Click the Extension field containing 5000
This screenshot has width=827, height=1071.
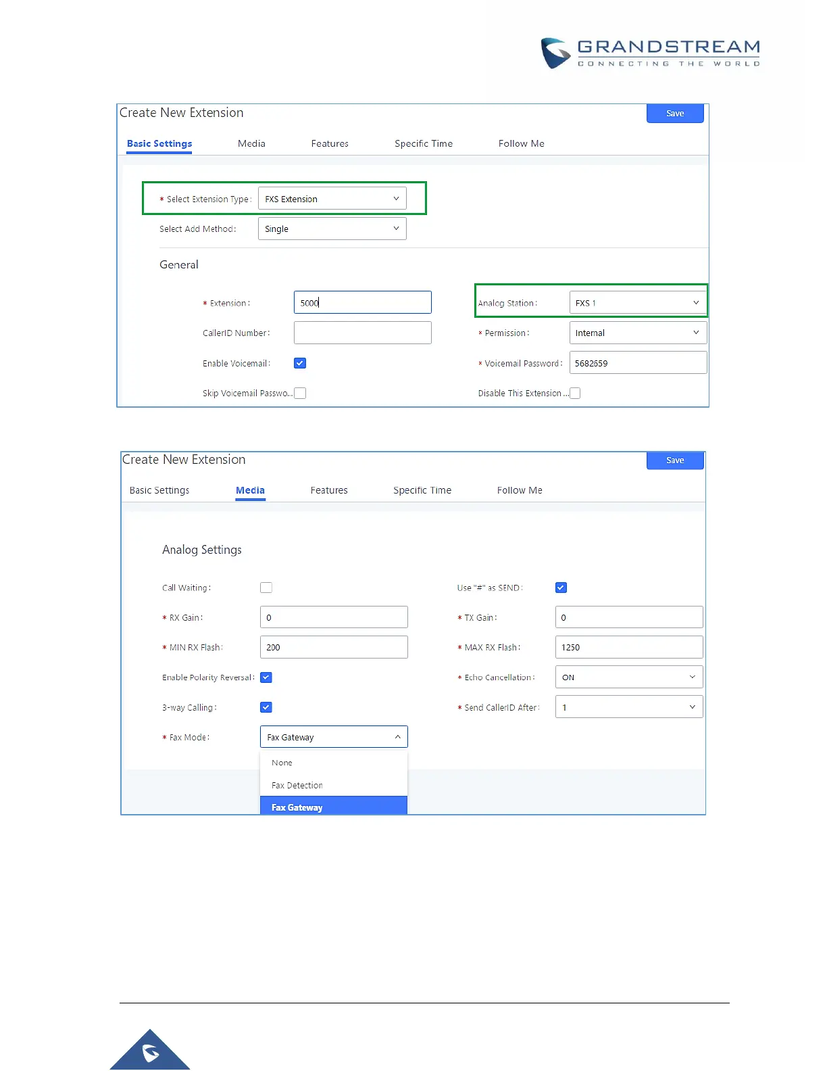[363, 302]
